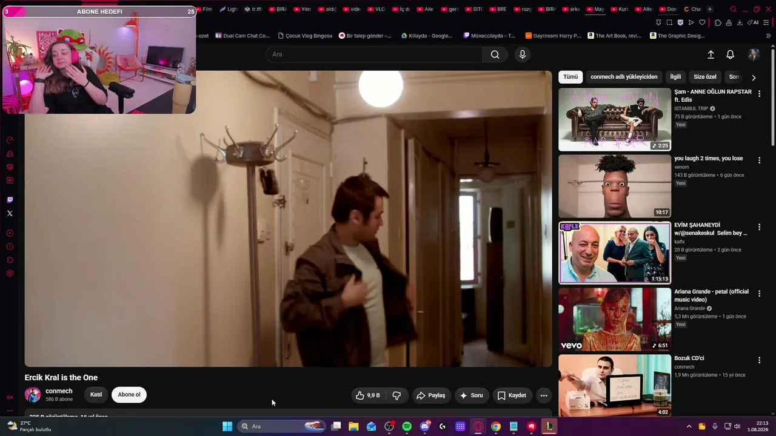This screenshot has width=776, height=436.
Task: Open 'EVİM ŞAHANEYDİ' video thumbnail
Action: pyautogui.click(x=615, y=253)
